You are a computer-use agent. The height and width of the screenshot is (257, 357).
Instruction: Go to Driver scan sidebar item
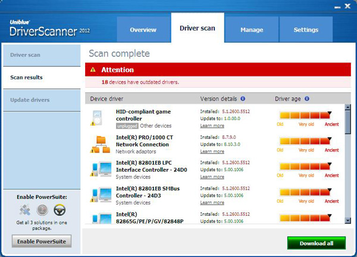pyautogui.click(x=42, y=55)
